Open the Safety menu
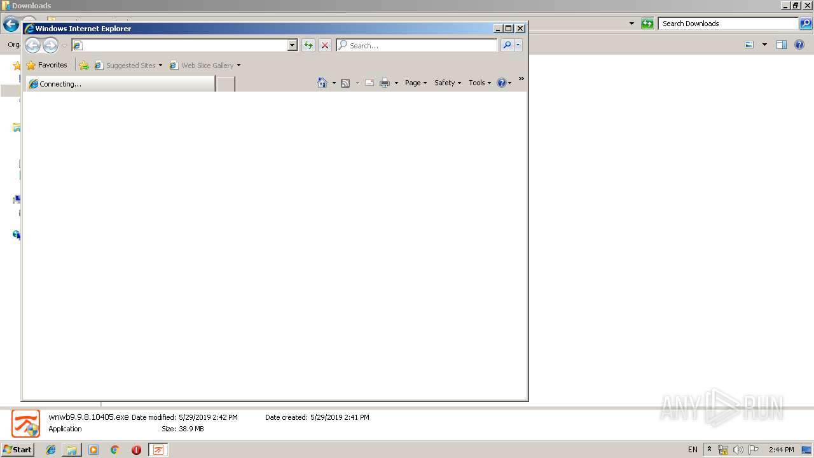This screenshot has width=814, height=458. click(x=448, y=83)
